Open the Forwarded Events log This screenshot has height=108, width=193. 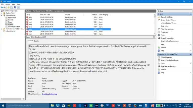tap(14, 26)
